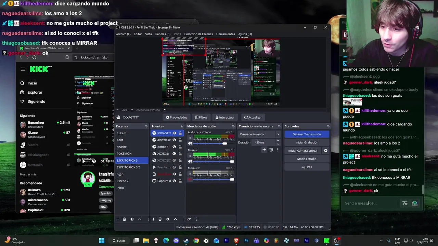Show the hidden Fuente multimedia source
This screenshot has height=246, width=438.
pos(174,167)
